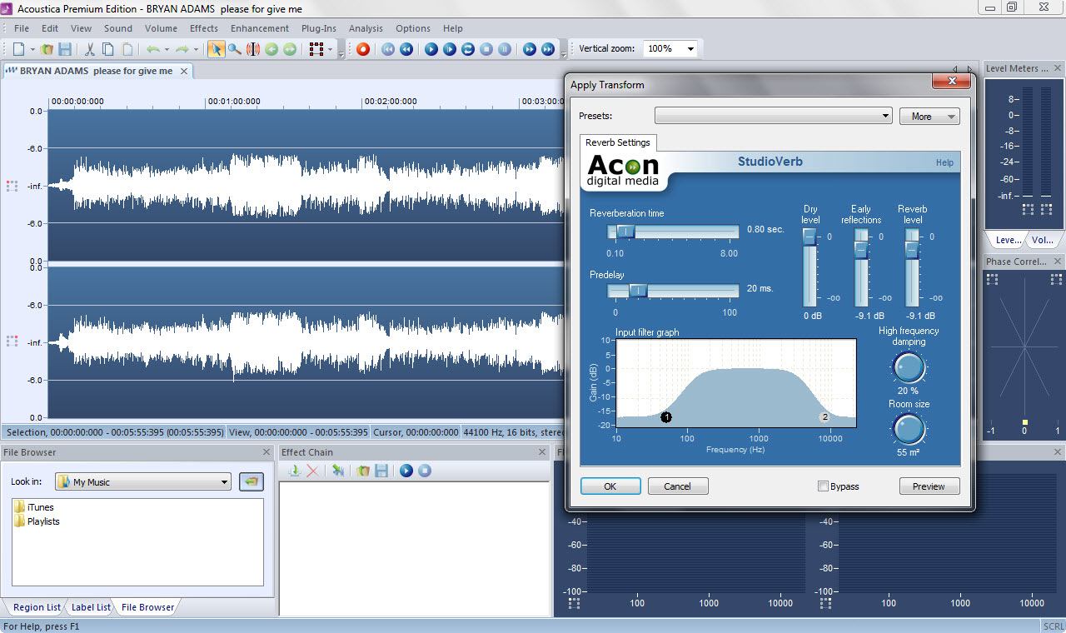1066x633 pixels.
Task: Click the Reverberation time slider handle
Action: click(x=625, y=231)
